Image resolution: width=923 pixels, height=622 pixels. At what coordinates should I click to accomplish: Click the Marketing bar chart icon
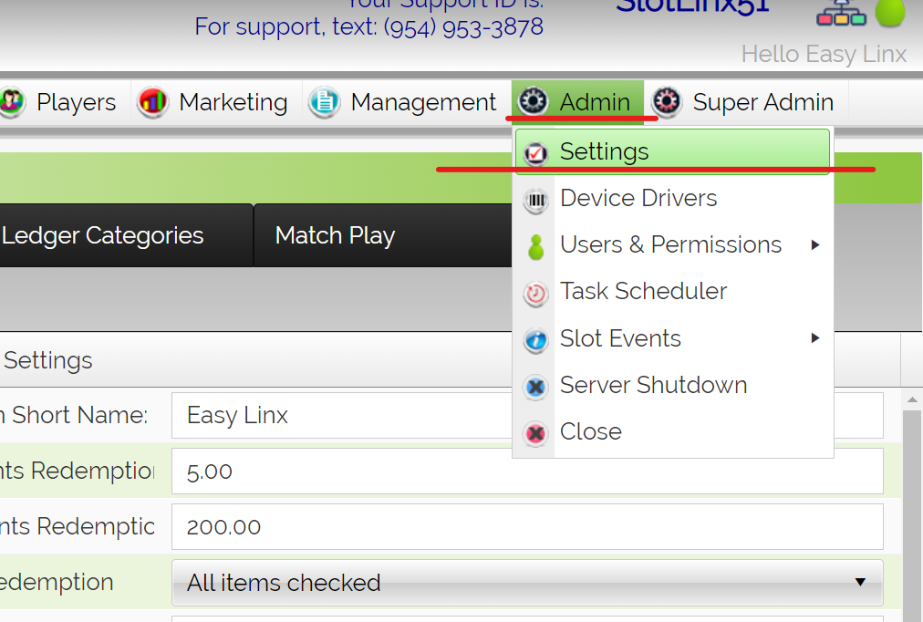tap(152, 102)
